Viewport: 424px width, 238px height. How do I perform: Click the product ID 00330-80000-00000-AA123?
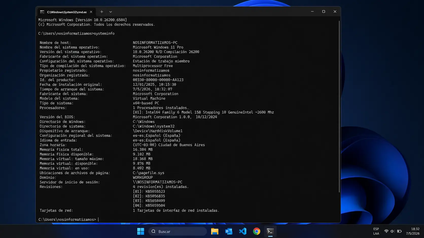point(158,80)
